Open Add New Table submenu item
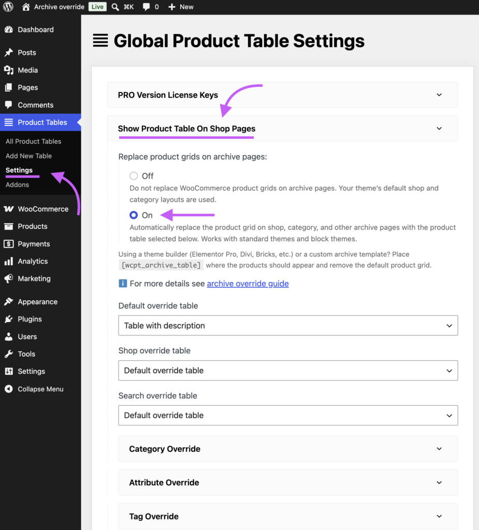This screenshot has height=530, width=479. point(29,156)
